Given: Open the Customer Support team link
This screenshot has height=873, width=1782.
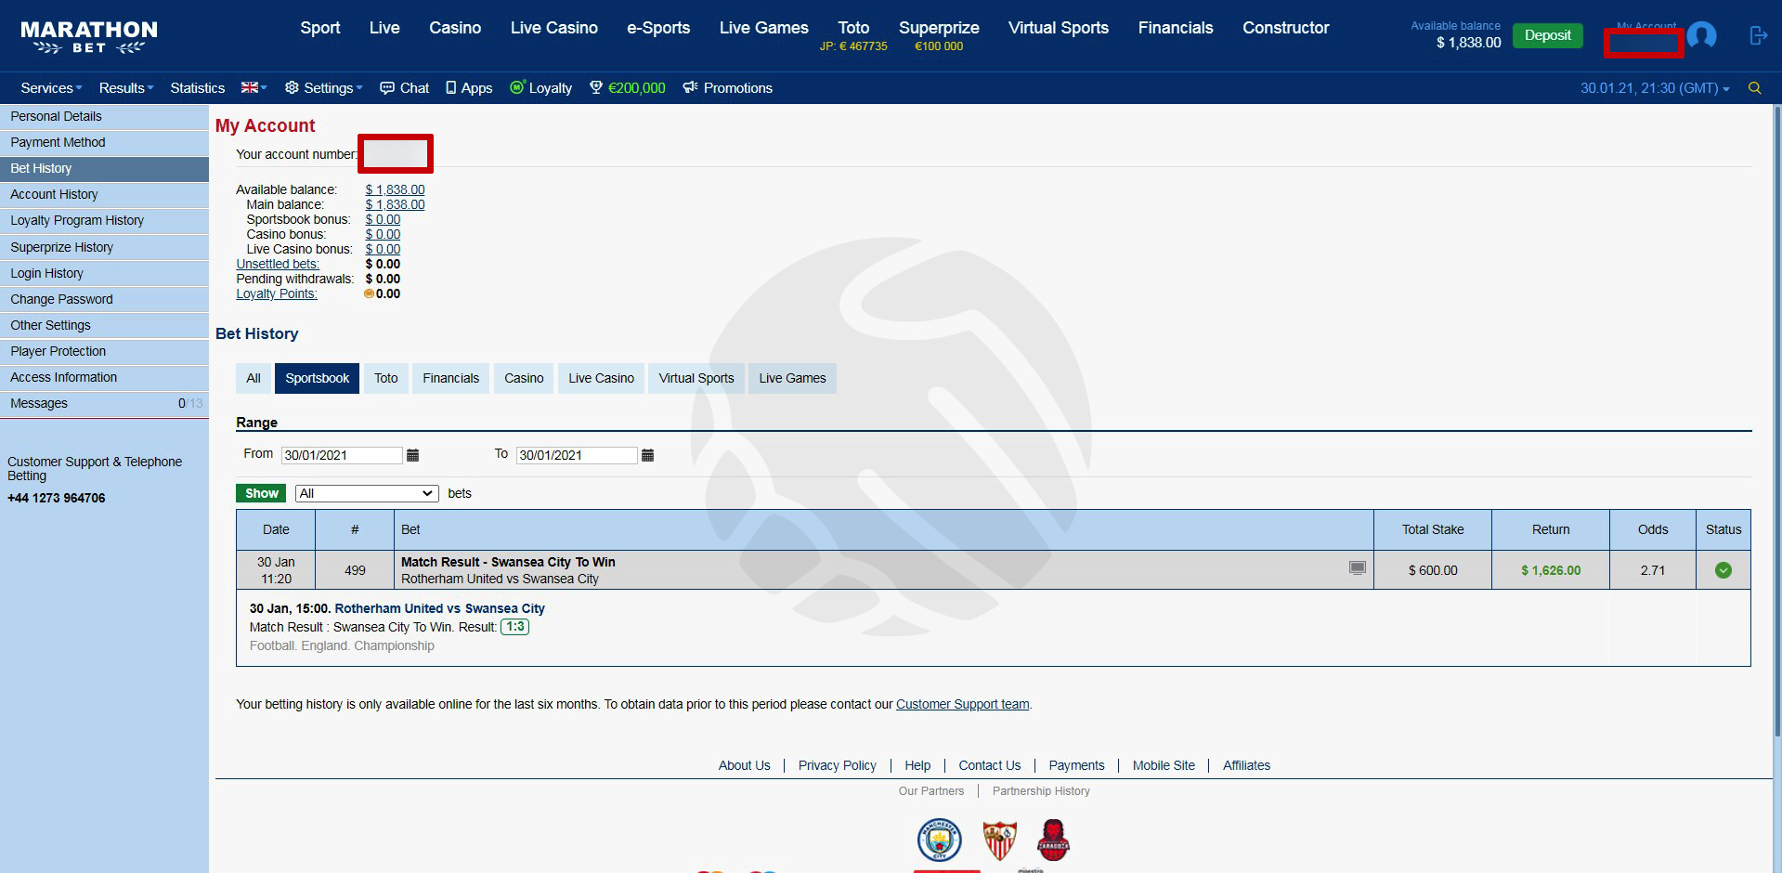Looking at the screenshot, I should coord(963,704).
